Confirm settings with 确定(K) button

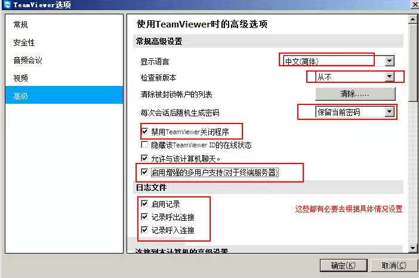click(x=343, y=265)
